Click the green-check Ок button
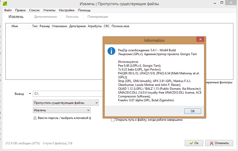 coord(194,143)
